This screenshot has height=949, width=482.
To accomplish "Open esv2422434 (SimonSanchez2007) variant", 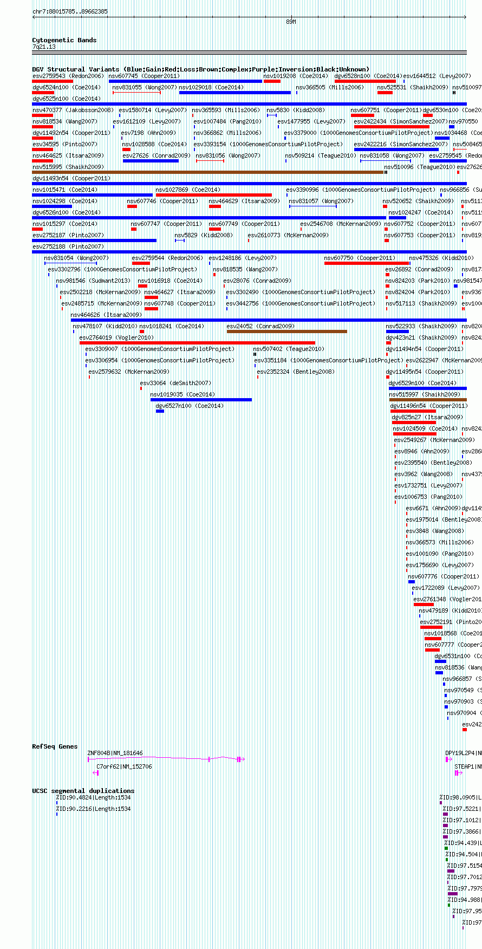I will (401, 122).
